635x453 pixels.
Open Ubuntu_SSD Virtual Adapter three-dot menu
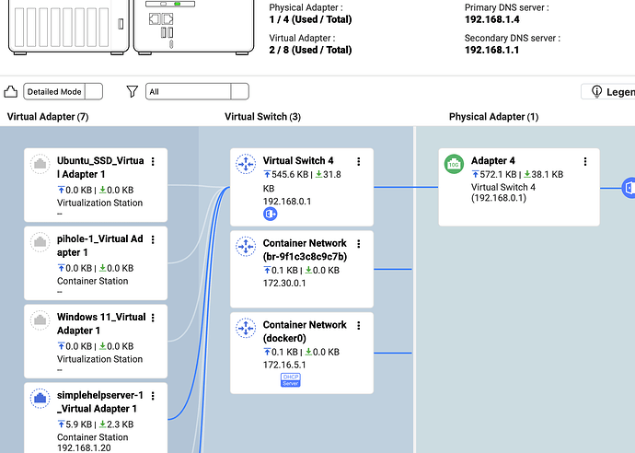click(153, 161)
